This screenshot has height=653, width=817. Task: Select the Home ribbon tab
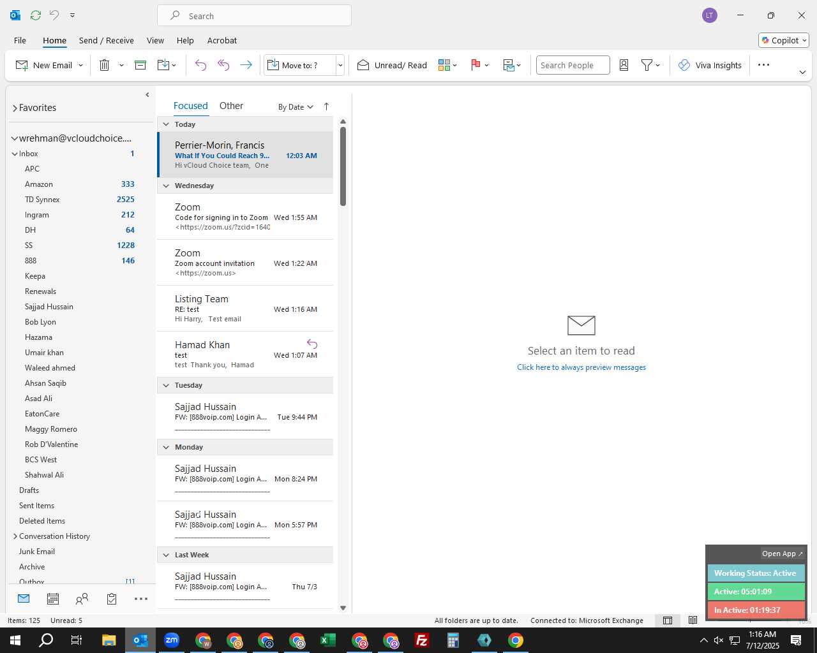[55, 40]
